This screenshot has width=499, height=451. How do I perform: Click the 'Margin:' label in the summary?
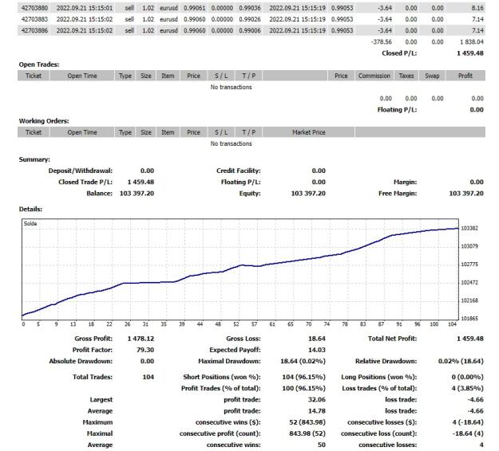pos(405,182)
